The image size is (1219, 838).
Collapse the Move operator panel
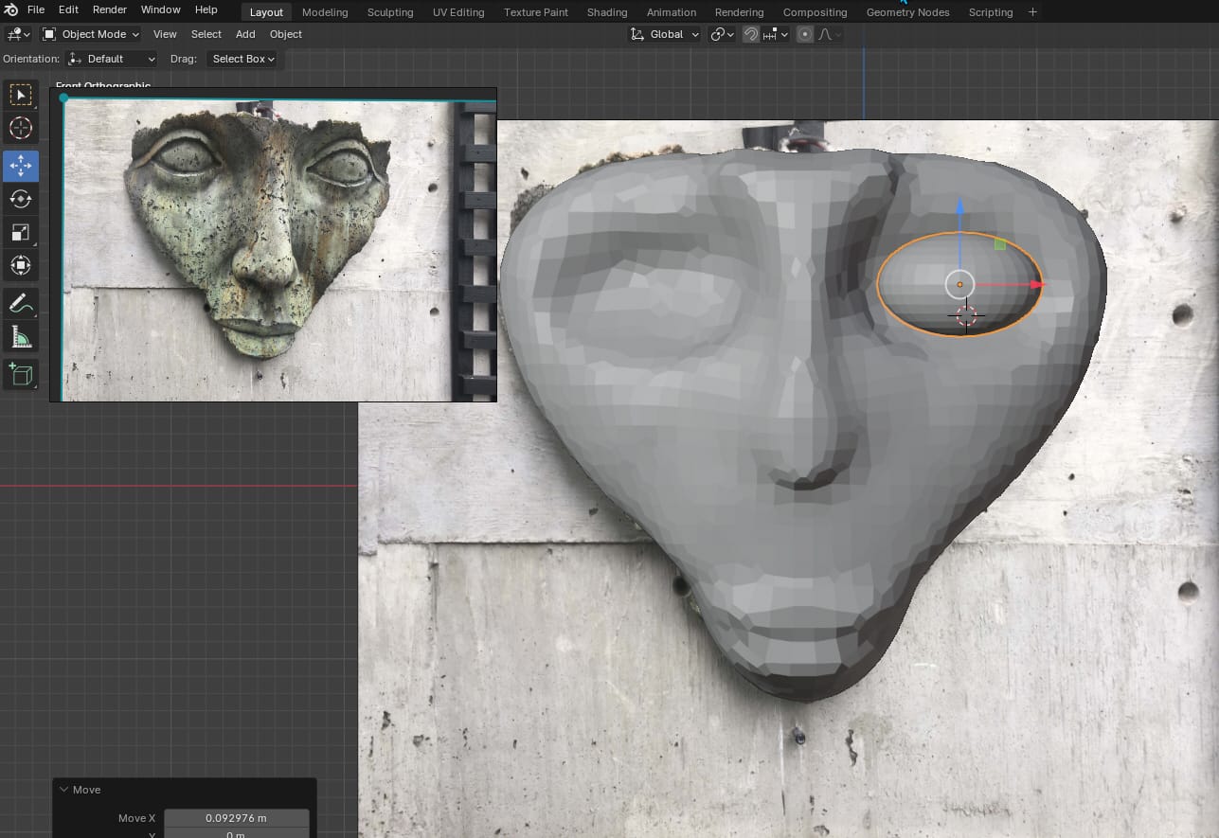(64, 790)
